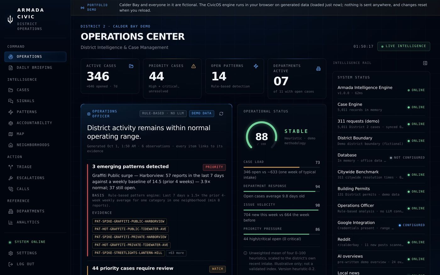Click the Daily Briefing document icon
The height and width of the screenshot is (275, 440).
click(x=11, y=68)
